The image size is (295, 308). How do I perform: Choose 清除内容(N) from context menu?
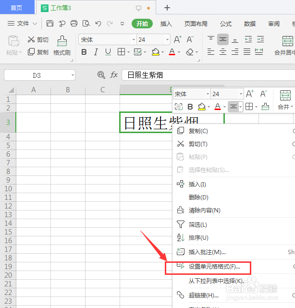point(234,210)
